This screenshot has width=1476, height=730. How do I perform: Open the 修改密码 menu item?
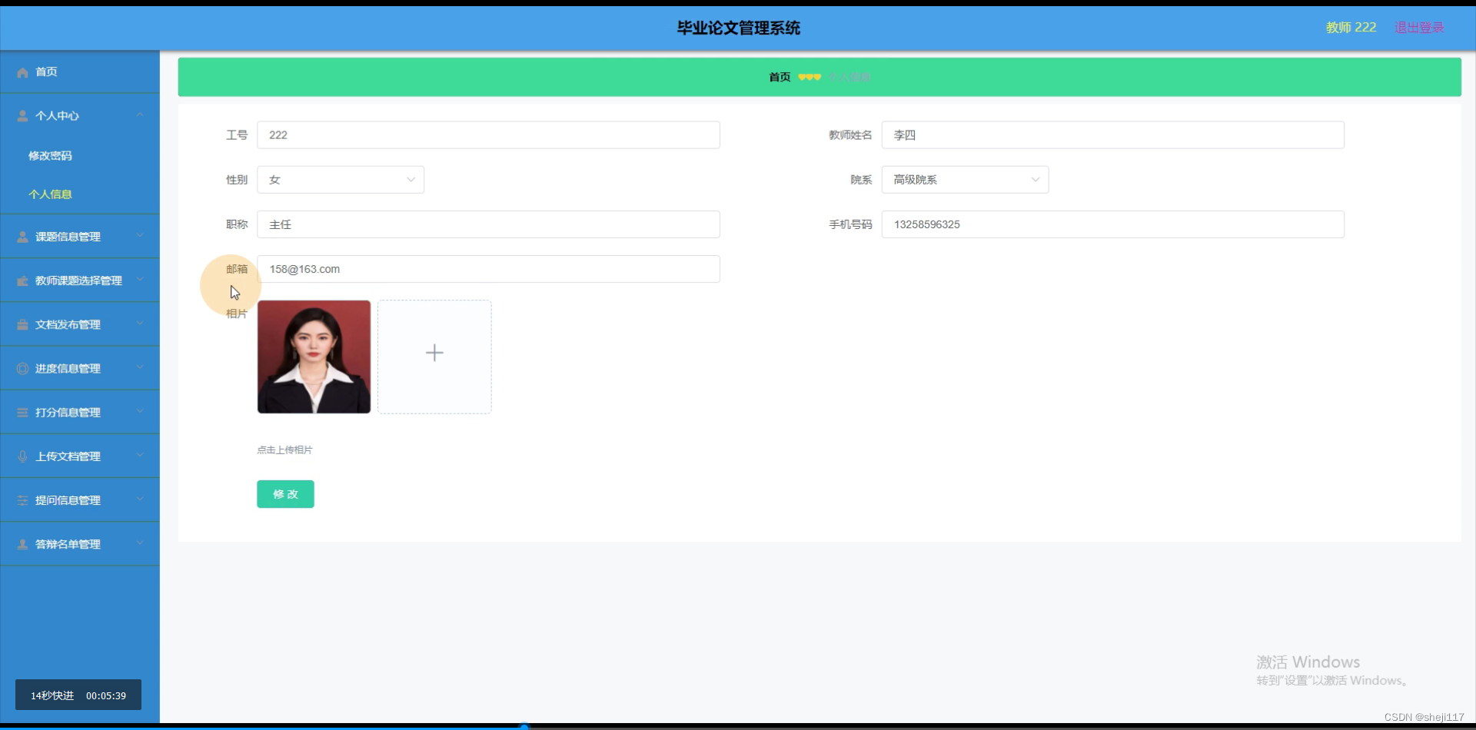click(x=50, y=155)
